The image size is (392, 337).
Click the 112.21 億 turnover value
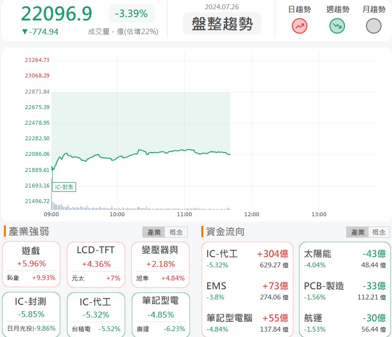(x=372, y=297)
